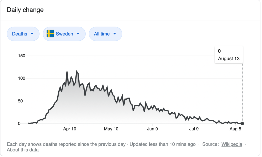
Task: Click the Jul 9 axis label
Action: tap(194, 129)
